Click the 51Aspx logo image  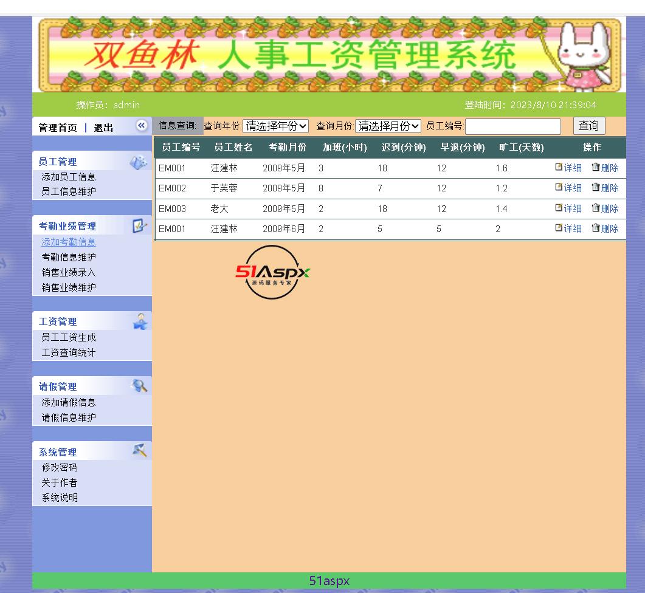[272, 272]
